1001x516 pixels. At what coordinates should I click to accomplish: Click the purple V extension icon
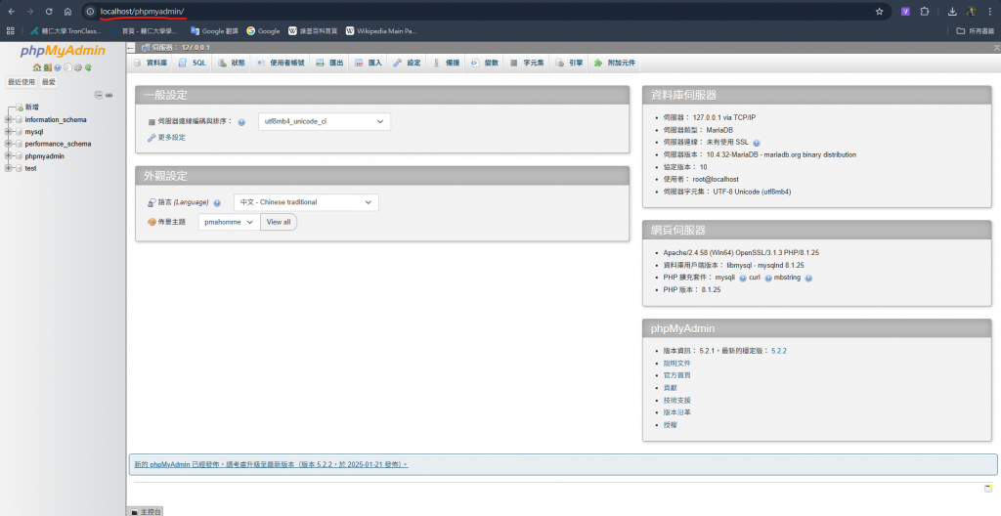pos(905,12)
